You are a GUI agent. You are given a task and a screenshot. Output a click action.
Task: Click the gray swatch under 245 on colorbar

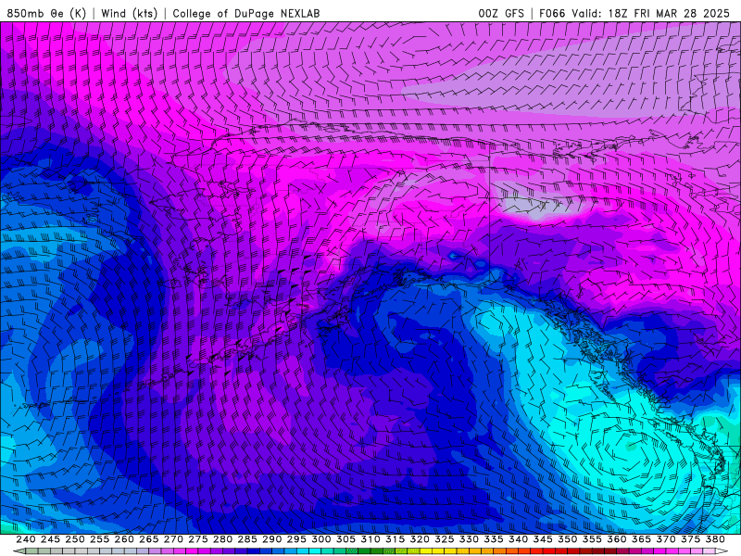point(57,551)
